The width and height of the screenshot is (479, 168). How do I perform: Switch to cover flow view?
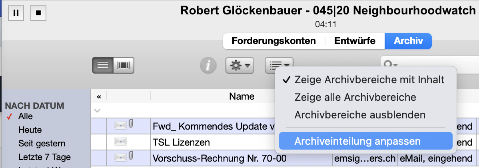(124, 66)
